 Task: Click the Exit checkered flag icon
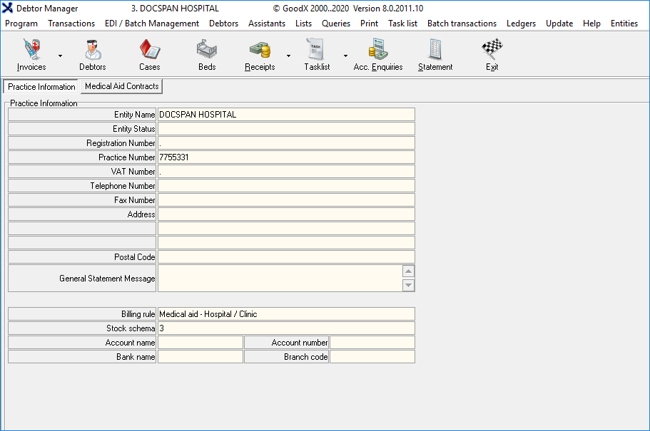(492, 55)
